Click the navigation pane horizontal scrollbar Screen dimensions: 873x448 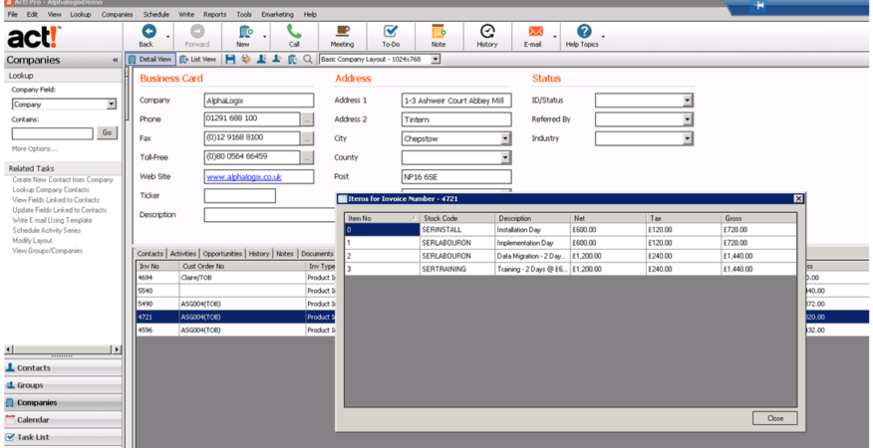pyautogui.click(x=63, y=349)
